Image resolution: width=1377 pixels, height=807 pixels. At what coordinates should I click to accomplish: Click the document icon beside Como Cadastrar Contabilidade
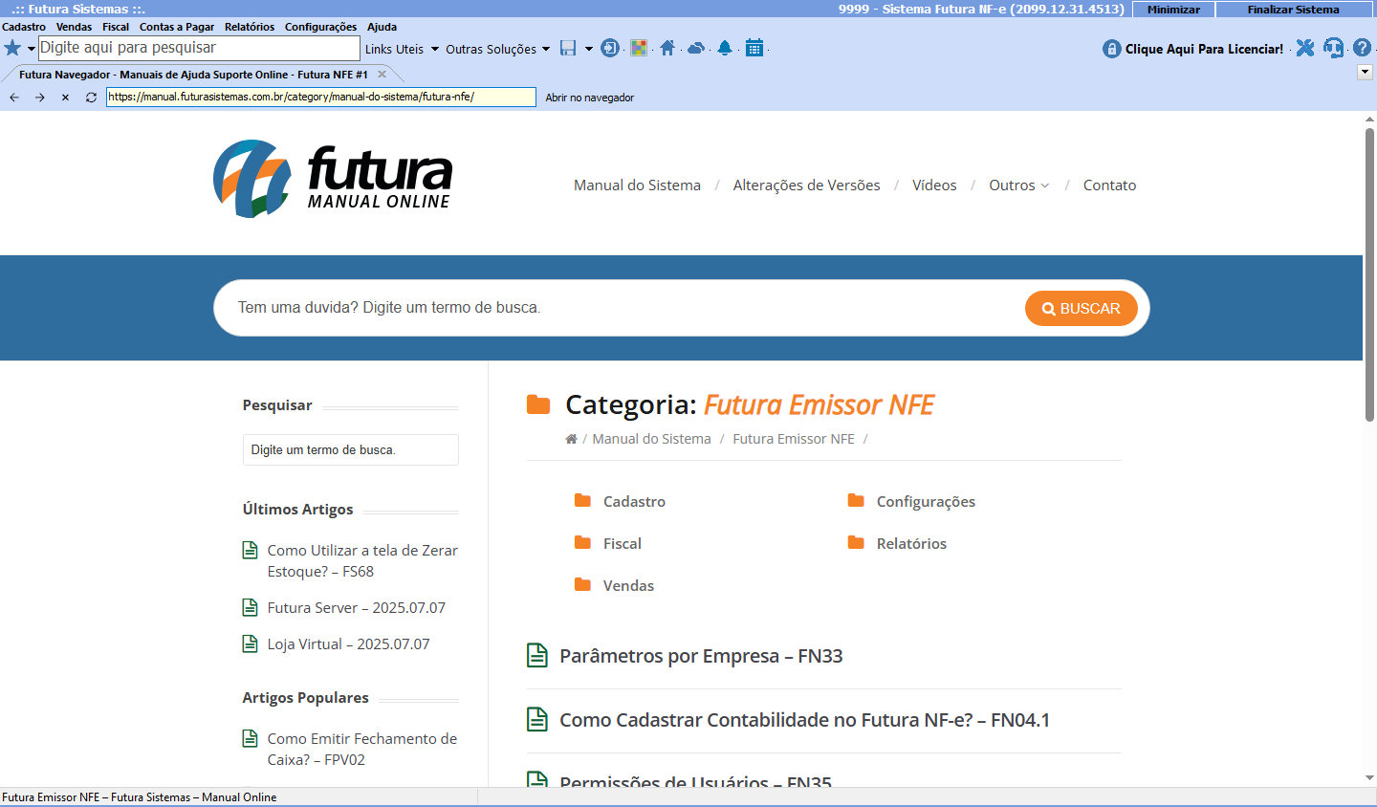point(537,719)
